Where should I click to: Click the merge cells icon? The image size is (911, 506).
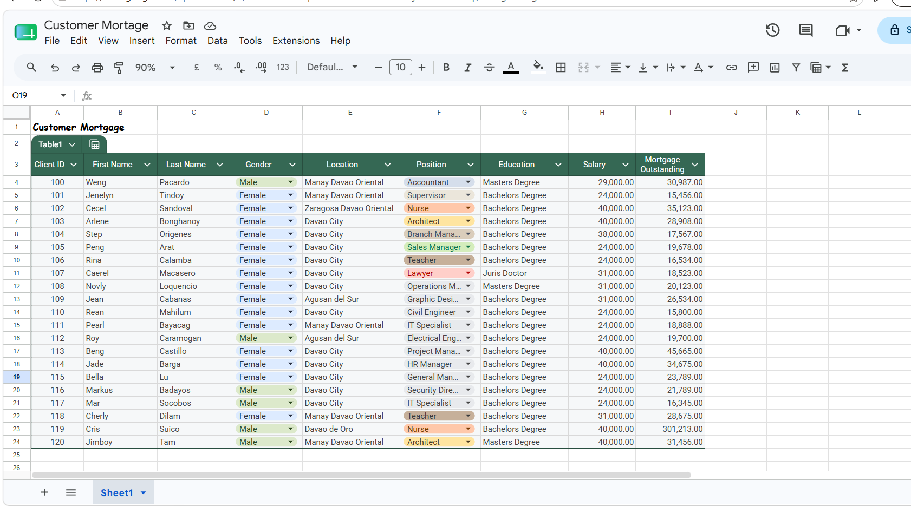(x=583, y=67)
